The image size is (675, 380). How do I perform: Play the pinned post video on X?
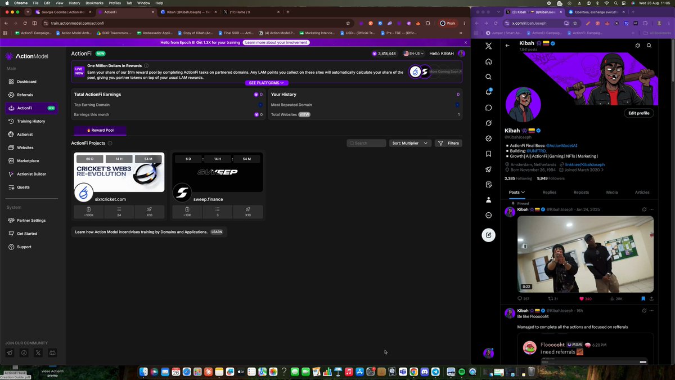point(585,253)
